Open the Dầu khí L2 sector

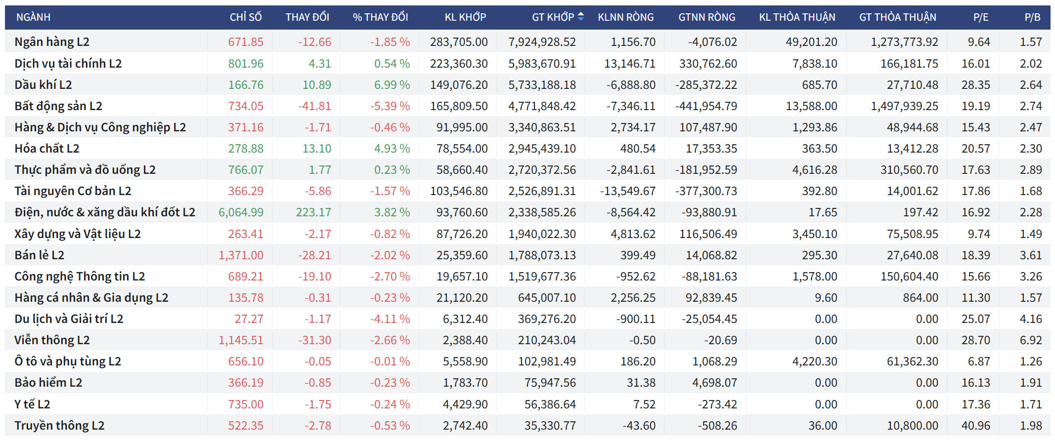(x=43, y=85)
